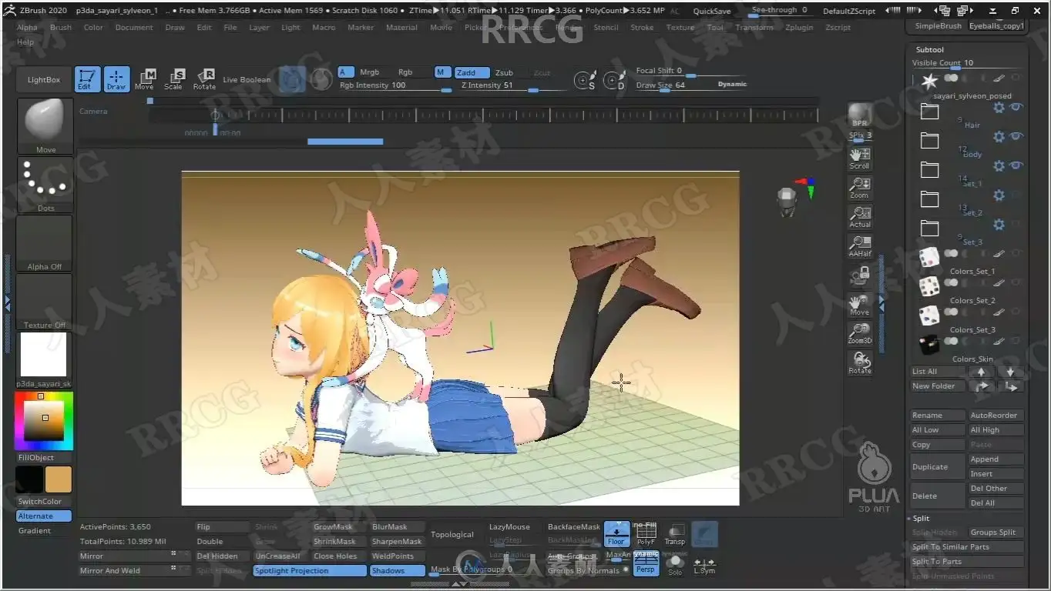The width and height of the screenshot is (1051, 591).
Task: Click the New Folder button
Action: coord(938,386)
